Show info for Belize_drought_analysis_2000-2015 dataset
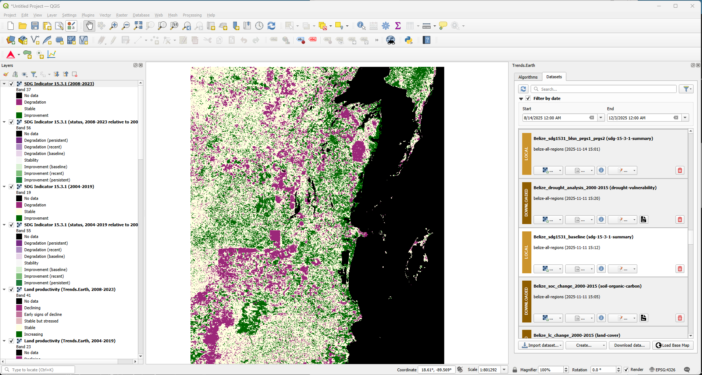702x375 pixels. [x=601, y=220]
